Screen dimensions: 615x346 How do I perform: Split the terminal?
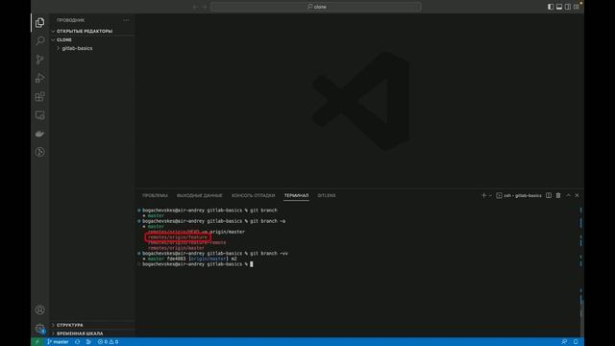(x=549, y=195)
